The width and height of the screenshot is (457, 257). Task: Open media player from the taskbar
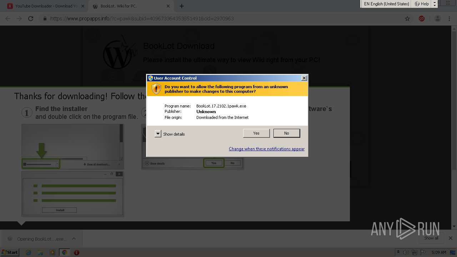(x=52, y=252)
